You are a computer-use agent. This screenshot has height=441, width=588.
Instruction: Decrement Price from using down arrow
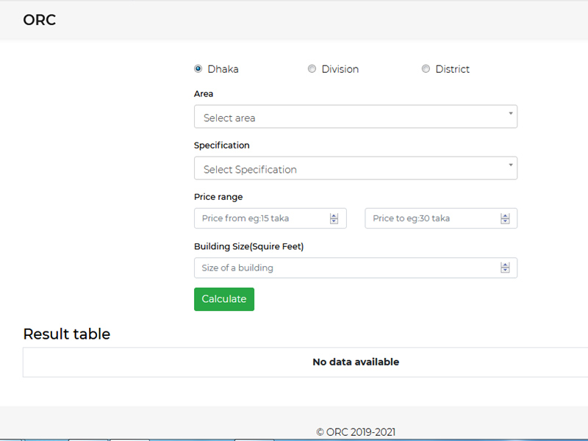pos(334,221)
